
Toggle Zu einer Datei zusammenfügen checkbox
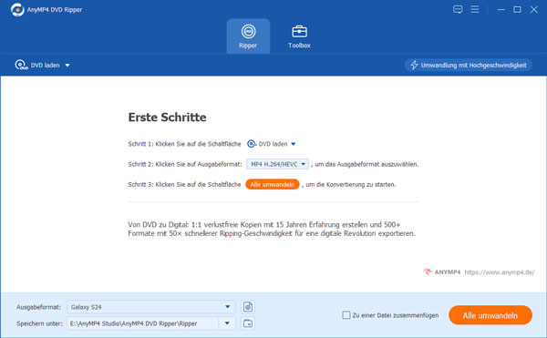(346, 315)
